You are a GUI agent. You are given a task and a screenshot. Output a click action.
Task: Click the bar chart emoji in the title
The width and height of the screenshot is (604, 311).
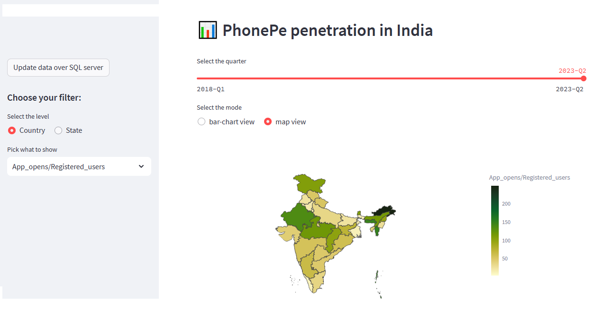pyautogui.click(x=207, y=30)
